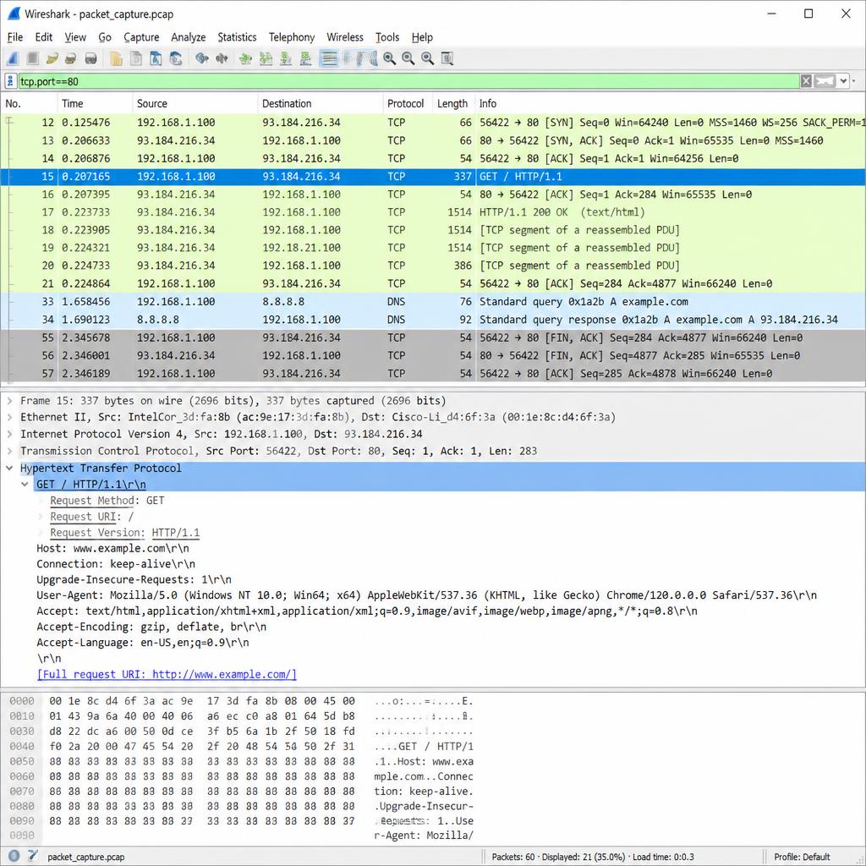The height and width of the screenshot is (866, 866).
Task: Clear the tcp.port==80 filter with X
Action: tap(806, 81)
